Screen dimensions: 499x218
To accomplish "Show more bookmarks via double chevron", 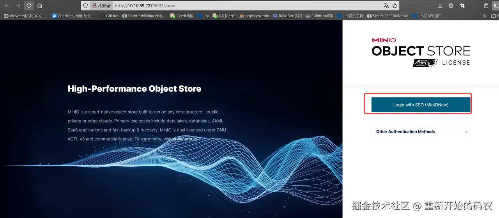I will point(485,16).
